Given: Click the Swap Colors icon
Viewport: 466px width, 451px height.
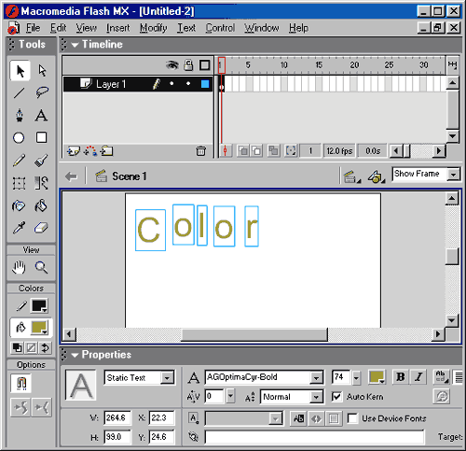Looking at the screenshot, I should 46,347.
